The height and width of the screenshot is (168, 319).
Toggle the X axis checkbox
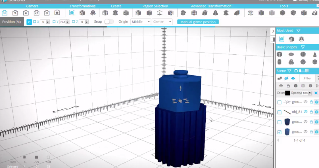35,22
